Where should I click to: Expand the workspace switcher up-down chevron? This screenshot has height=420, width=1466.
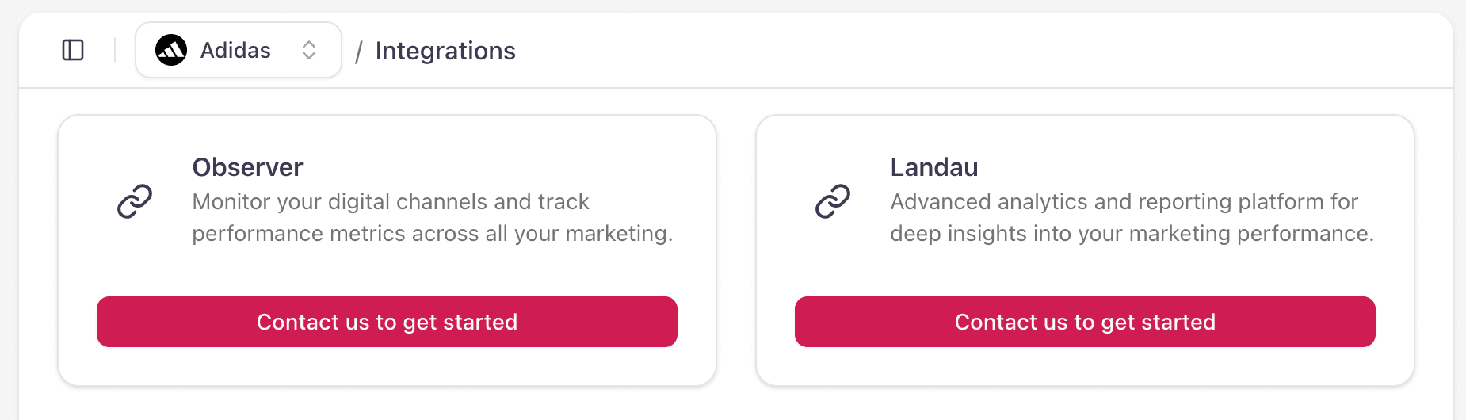pyautogui.click(x=309, y=50)
